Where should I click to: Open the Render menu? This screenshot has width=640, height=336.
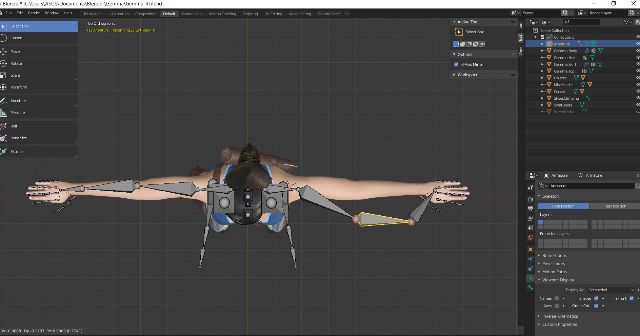34,13
